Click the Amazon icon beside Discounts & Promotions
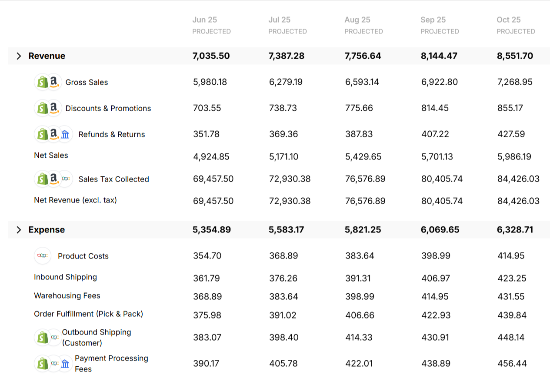This screenshot has width=550, height=378. click(x=54, y=108)
